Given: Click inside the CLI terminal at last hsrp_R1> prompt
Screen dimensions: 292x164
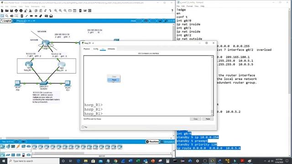Looking at the screenshot, I should tap(94, 113).
